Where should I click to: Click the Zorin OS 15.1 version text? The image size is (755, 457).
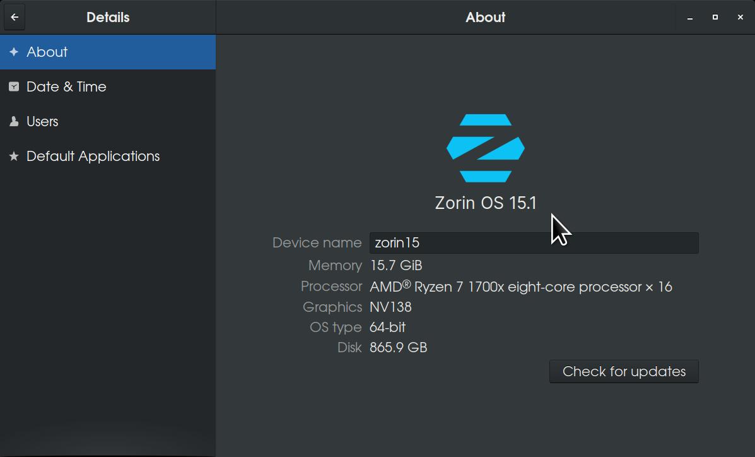(486, 203)
